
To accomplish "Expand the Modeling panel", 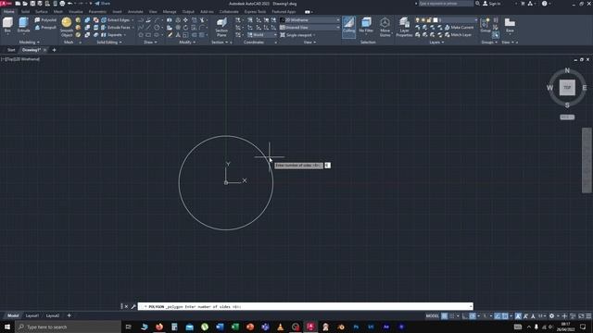I will [x=29, y=43].
